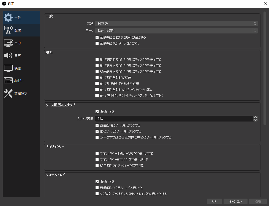Increase スナップ感度 with up arrow
The width and height of the screenshot is (269, 206).
click(255, 117)
